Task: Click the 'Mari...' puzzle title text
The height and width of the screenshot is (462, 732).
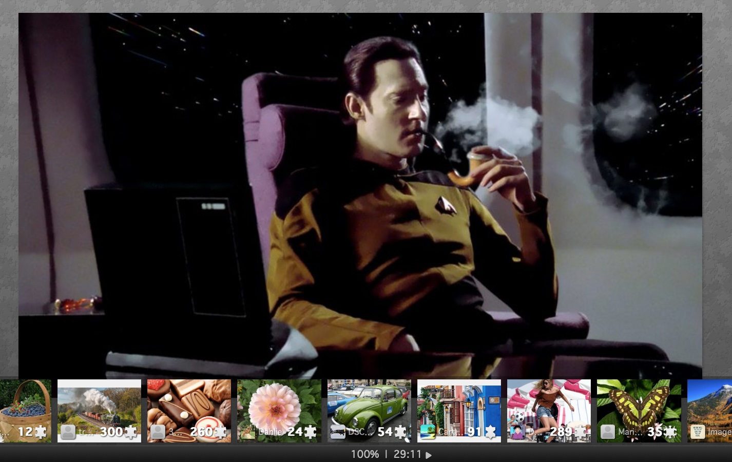Action: click(630, 432)
